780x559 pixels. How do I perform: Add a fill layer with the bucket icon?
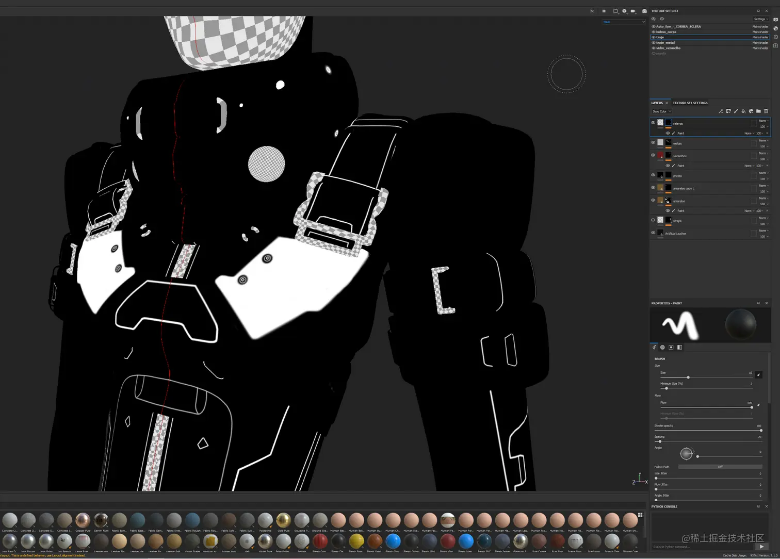click(x=743, y=111)
